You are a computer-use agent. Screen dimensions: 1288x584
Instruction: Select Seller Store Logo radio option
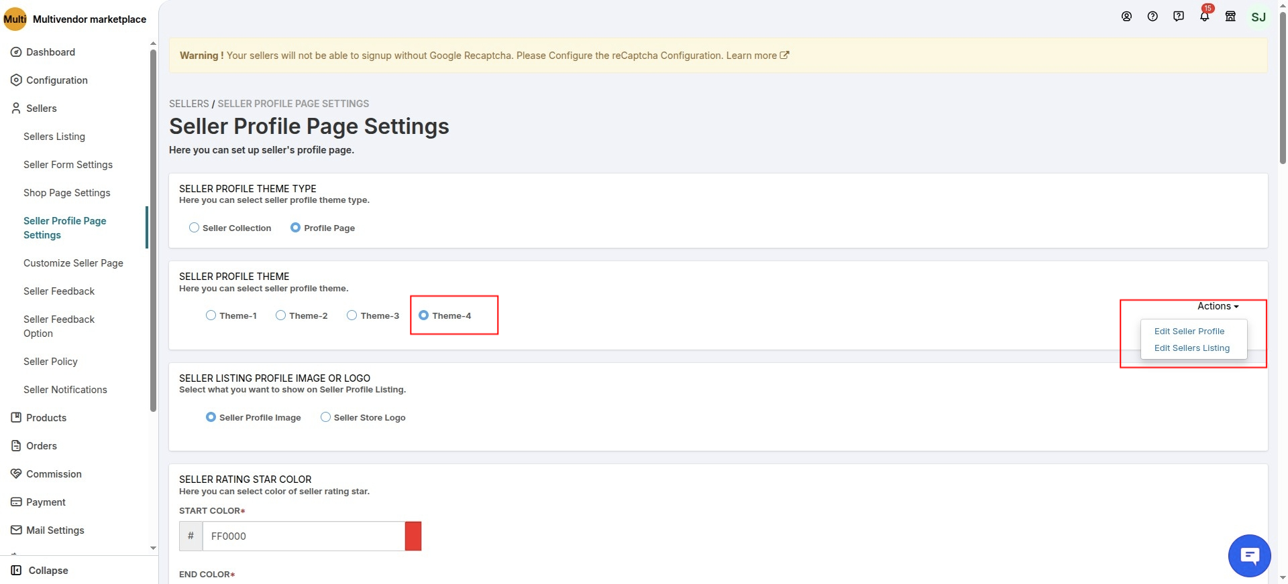pos(326,417)
